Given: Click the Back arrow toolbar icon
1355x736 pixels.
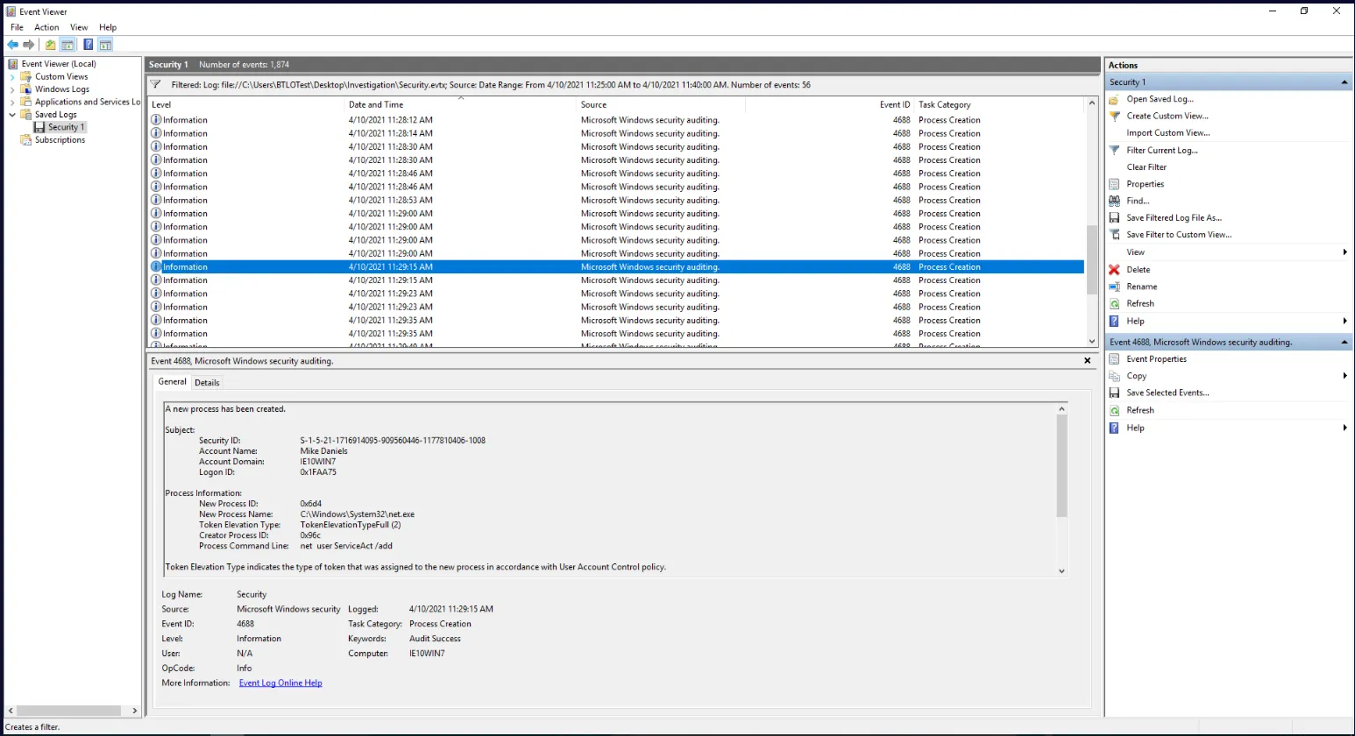Looking at the screenshot, I should pyautogui.click(x=12, y=45).
